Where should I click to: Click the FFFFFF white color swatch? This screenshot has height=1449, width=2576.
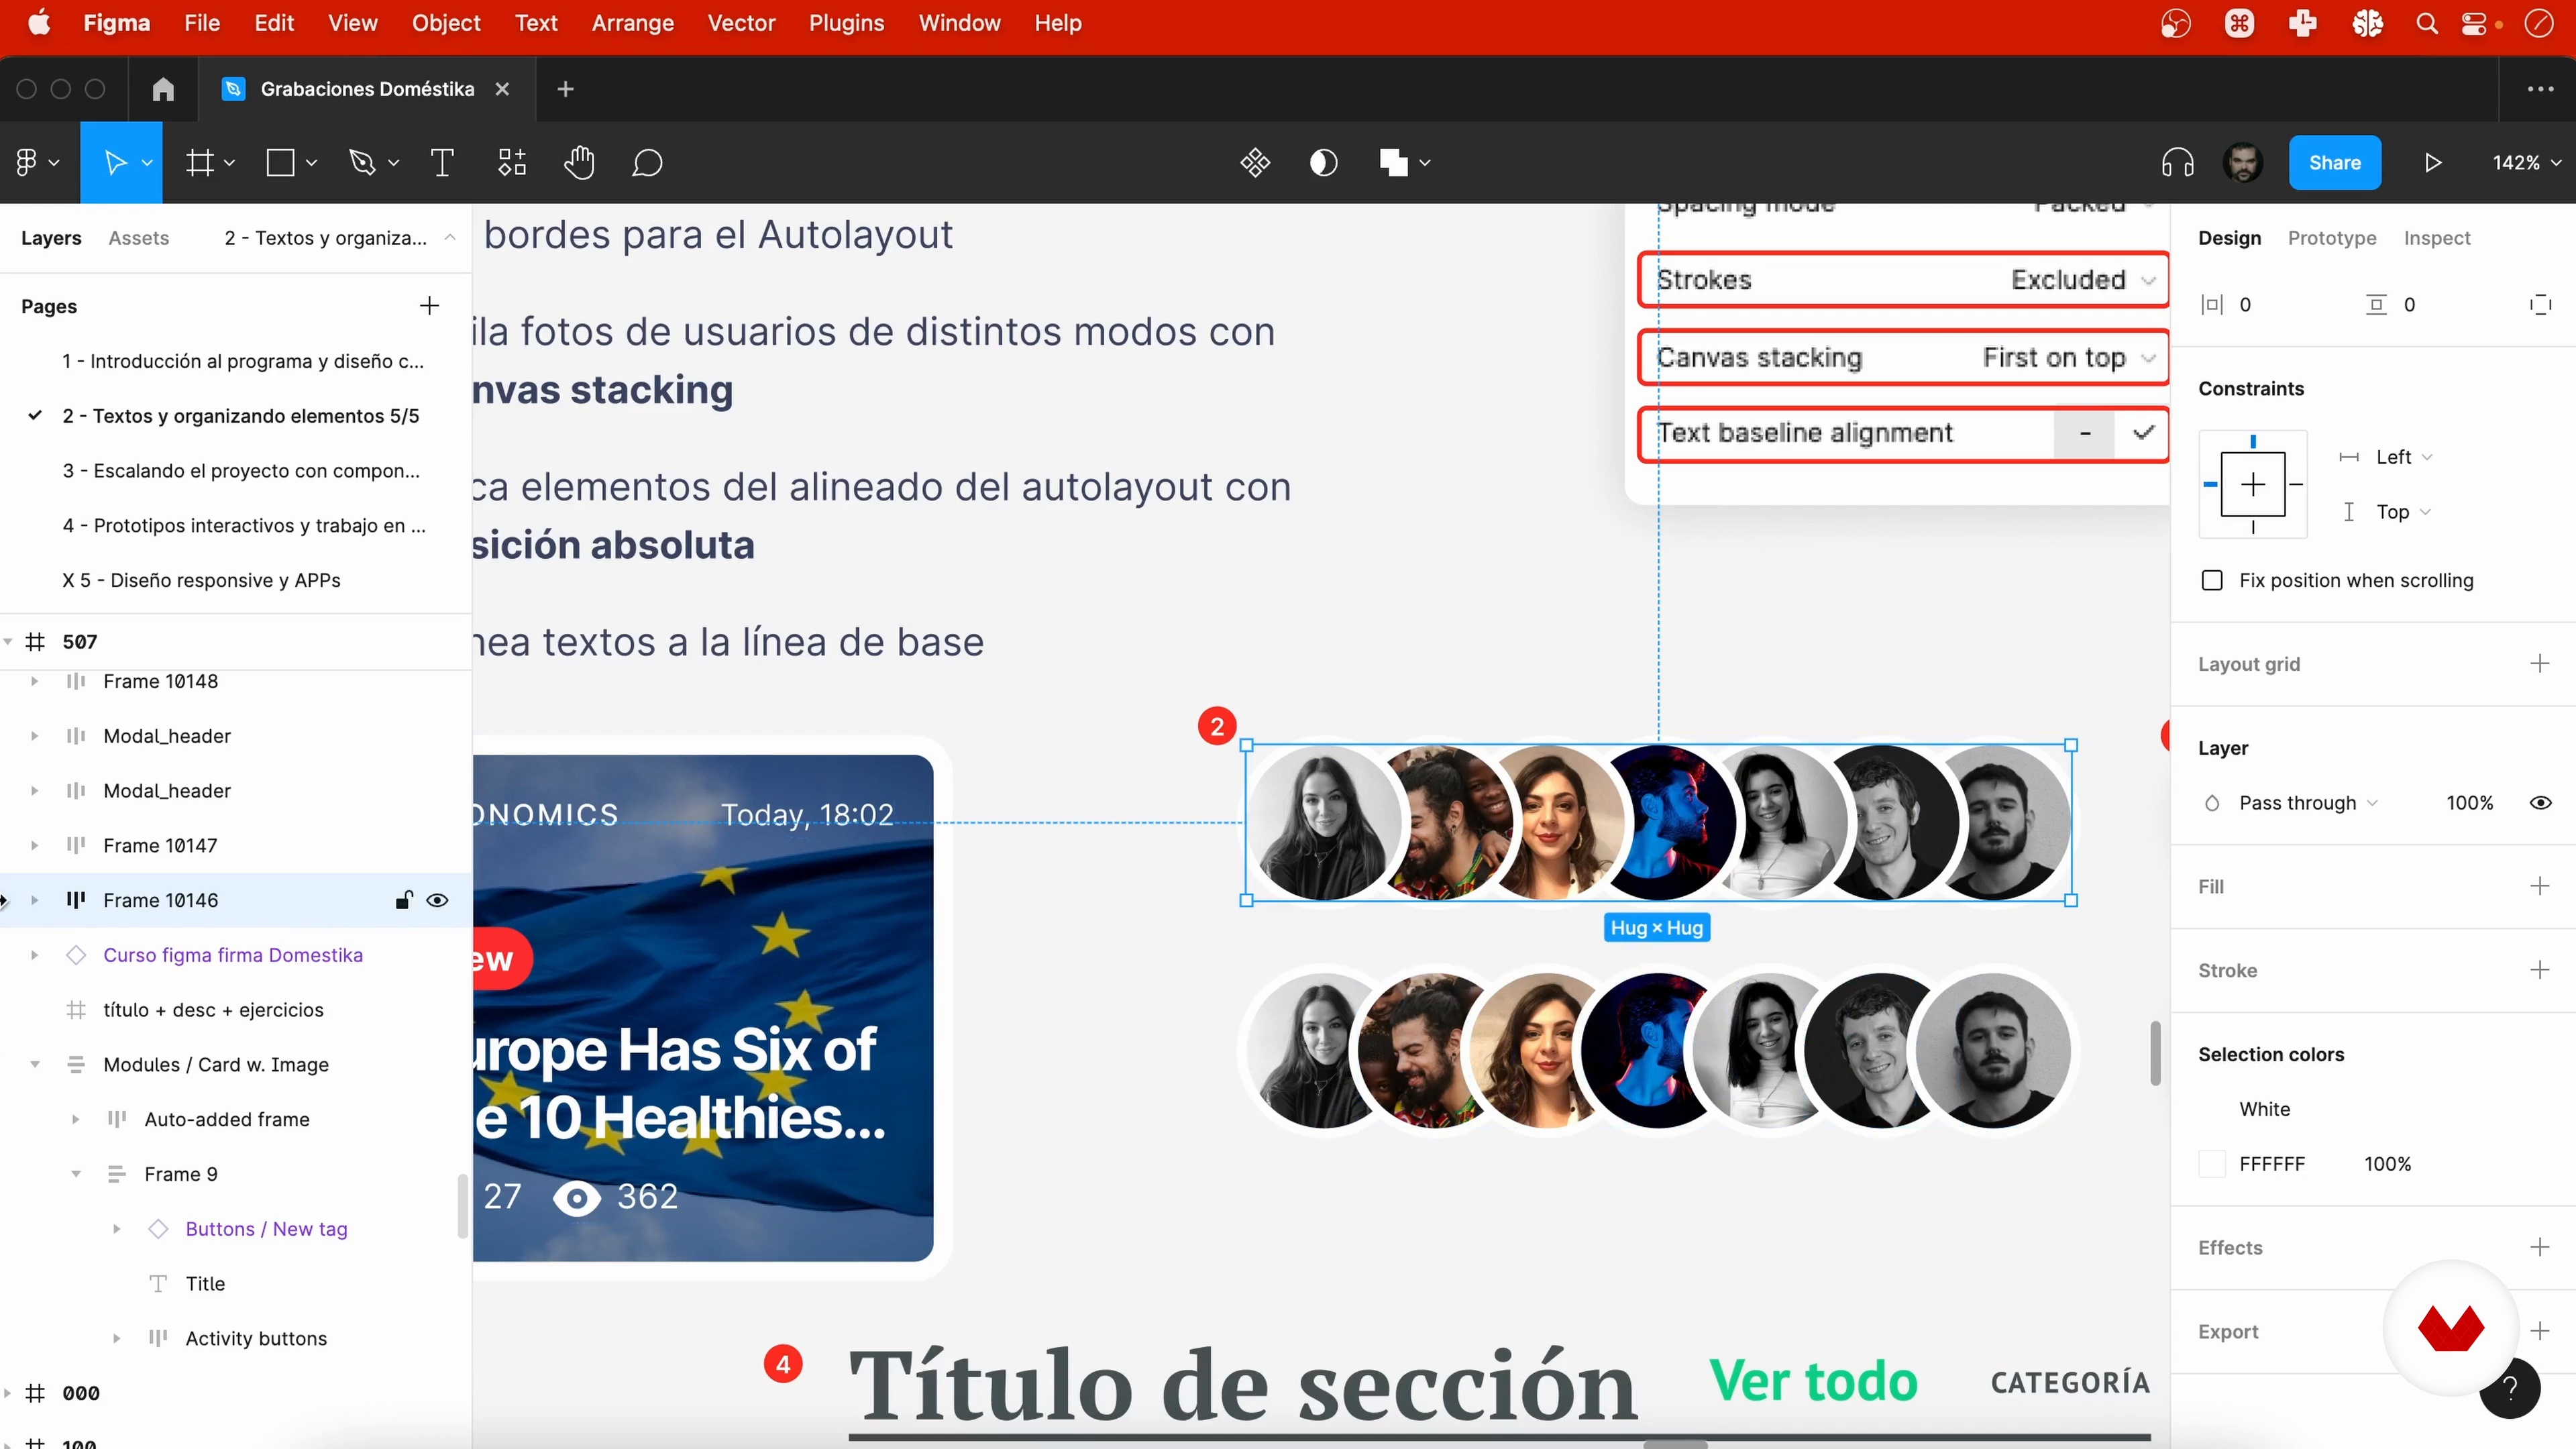[x=2212, y=1164]
